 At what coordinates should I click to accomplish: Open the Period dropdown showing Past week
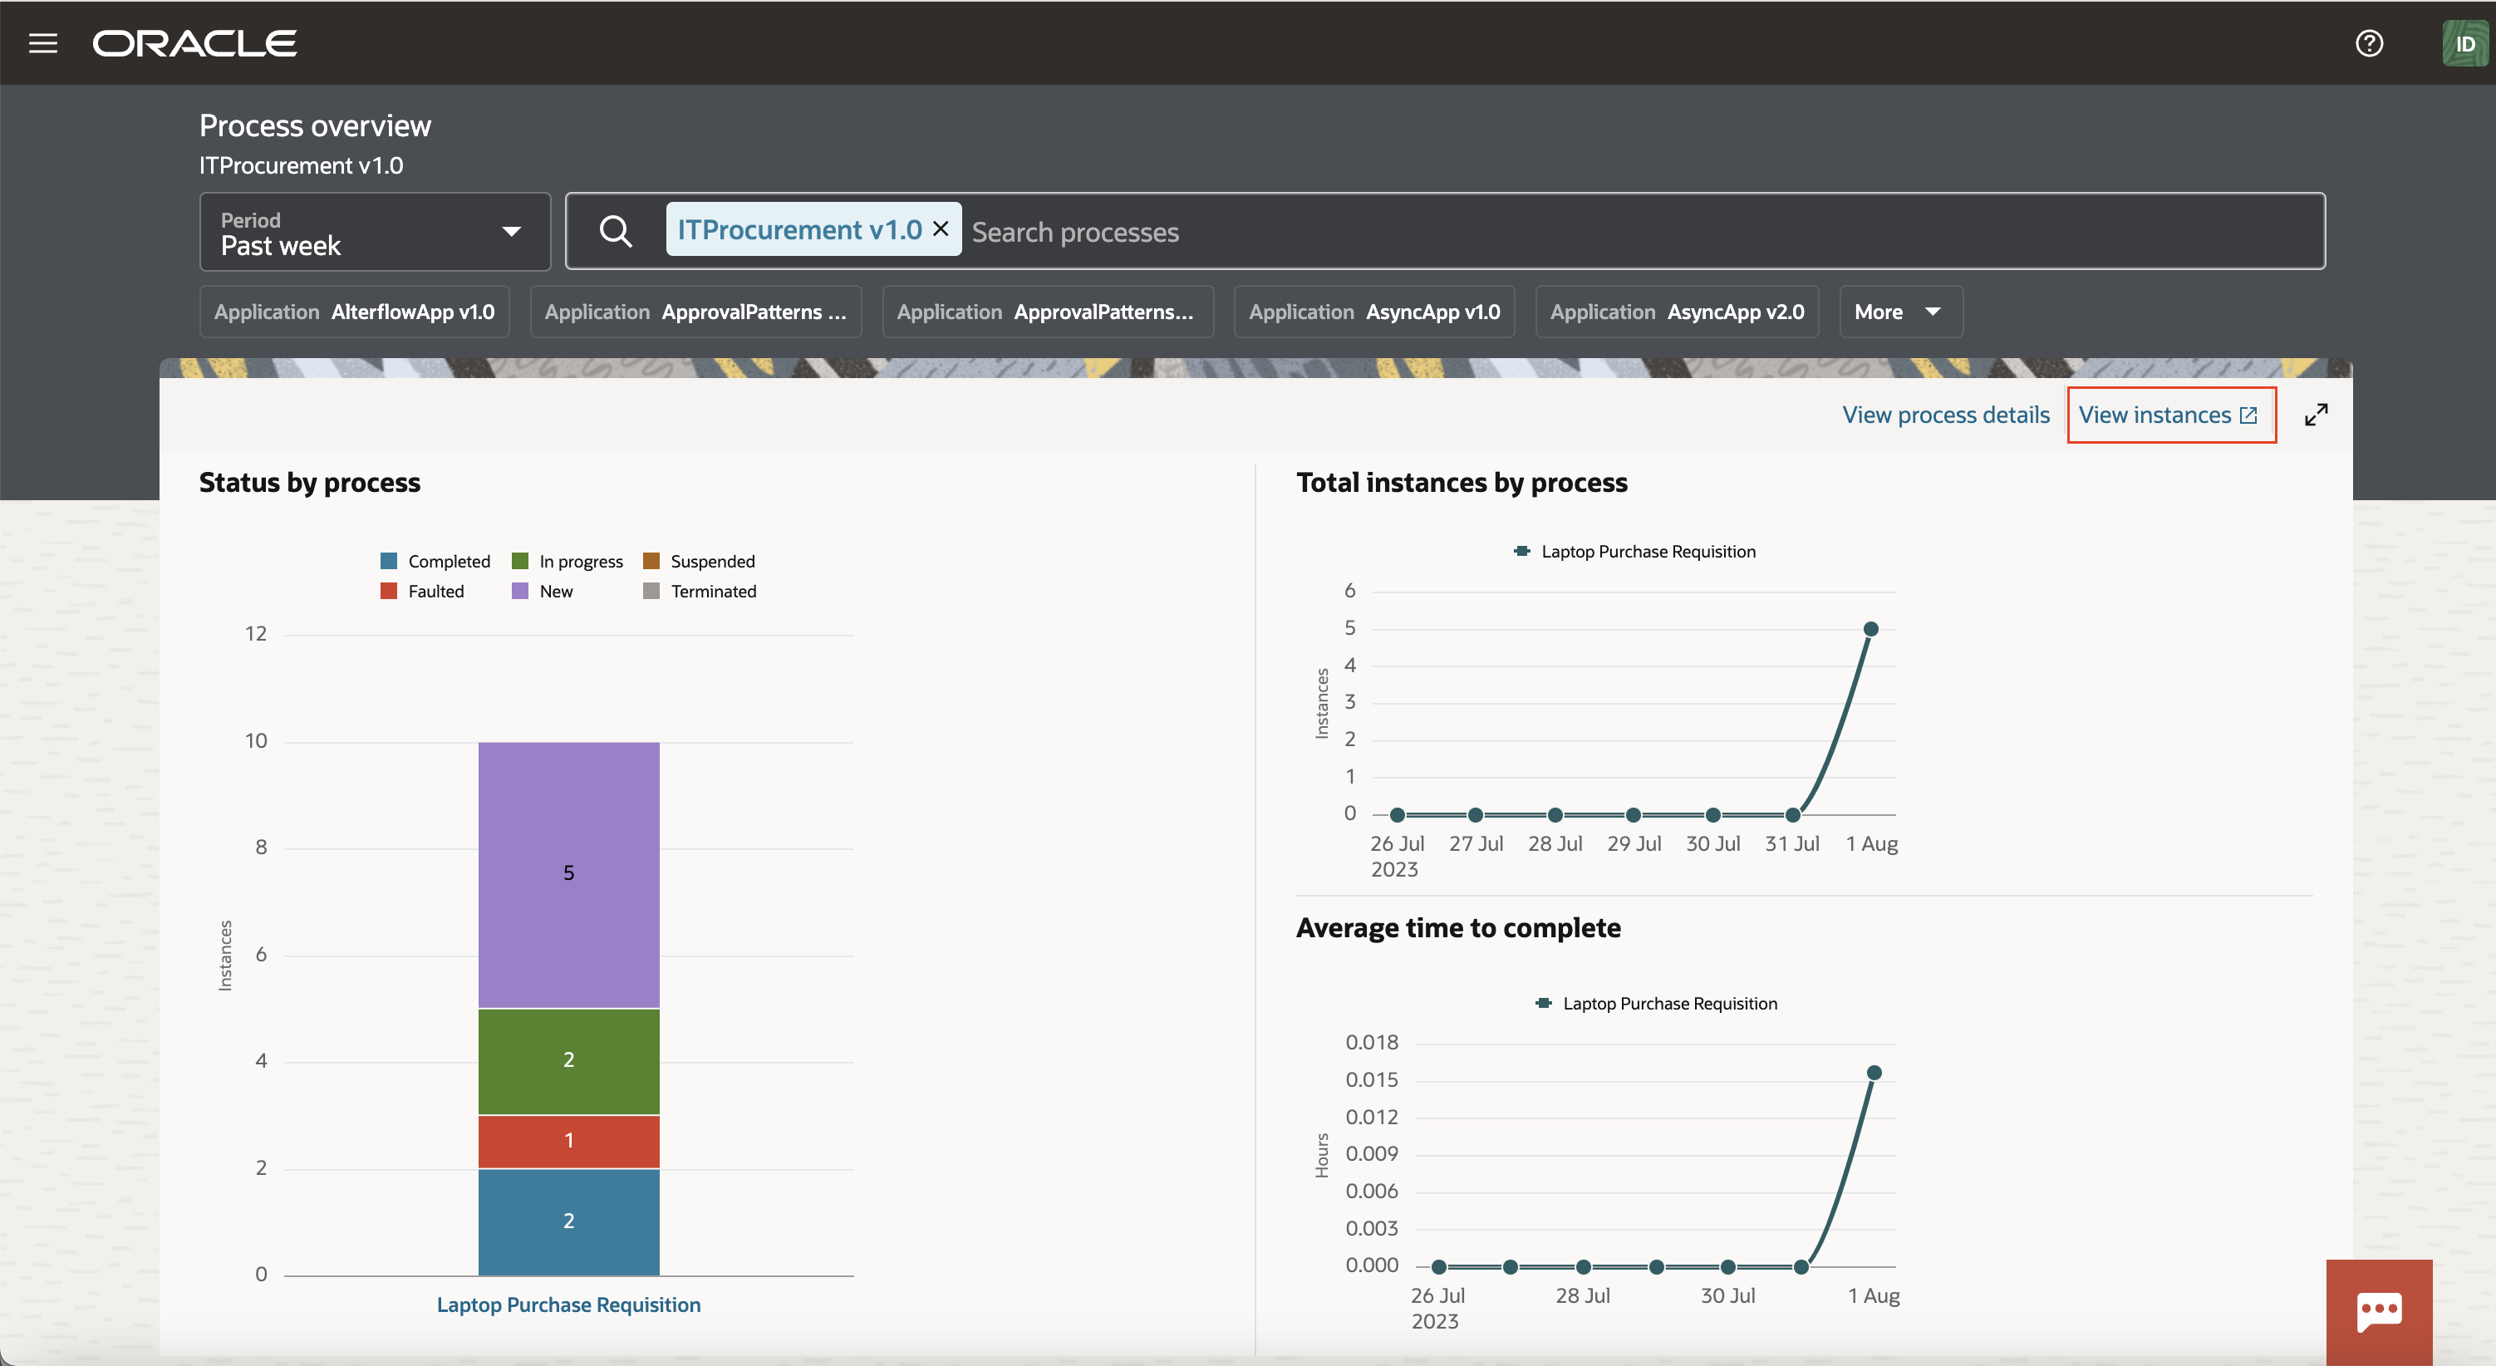coord(374,232)
